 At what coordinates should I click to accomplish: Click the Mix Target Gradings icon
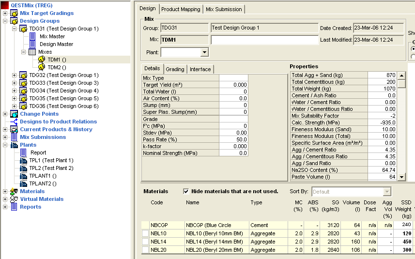coord(14,13)
